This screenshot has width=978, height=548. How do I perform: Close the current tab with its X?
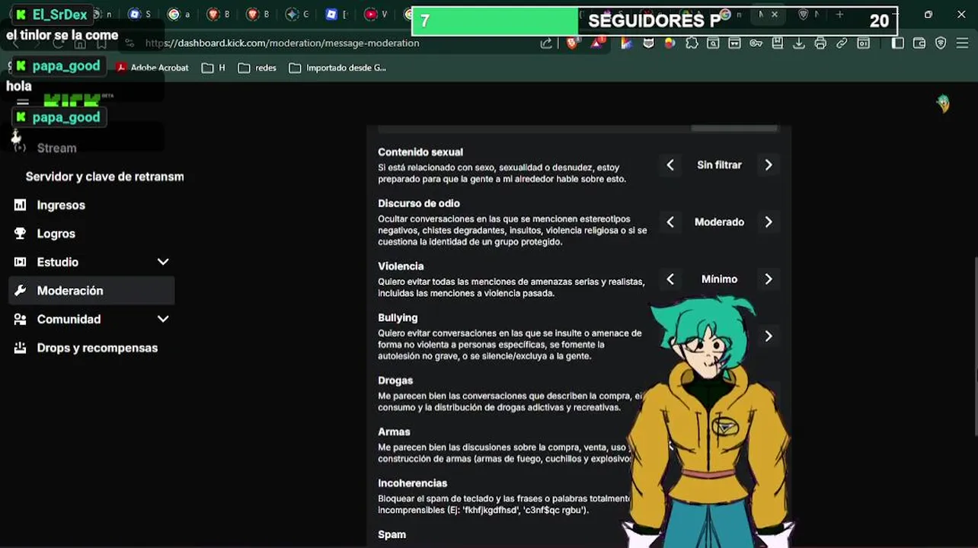[x=775, y=14]
